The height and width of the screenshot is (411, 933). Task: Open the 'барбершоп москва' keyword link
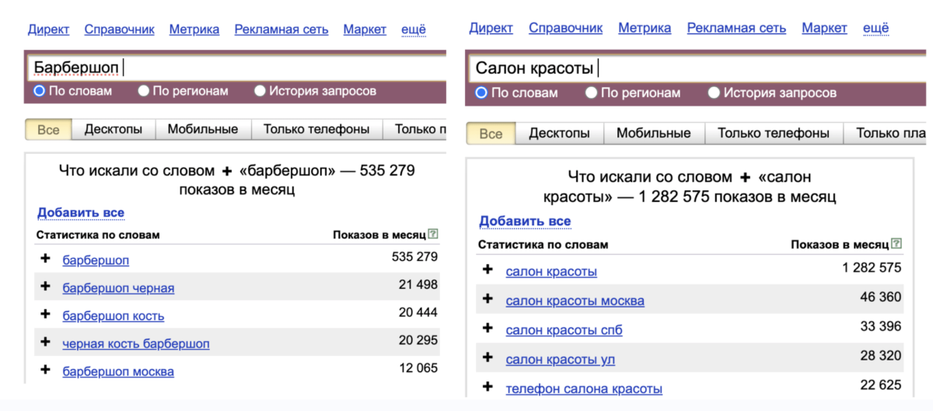coord(118,371)
